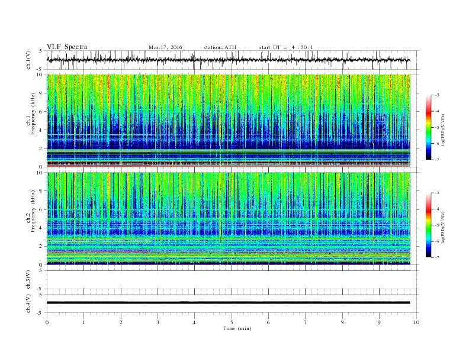Click the "ch.4(V)" axis label
Image resolution: width=469 pixels, height=362 pixels.
coord(28,303)
